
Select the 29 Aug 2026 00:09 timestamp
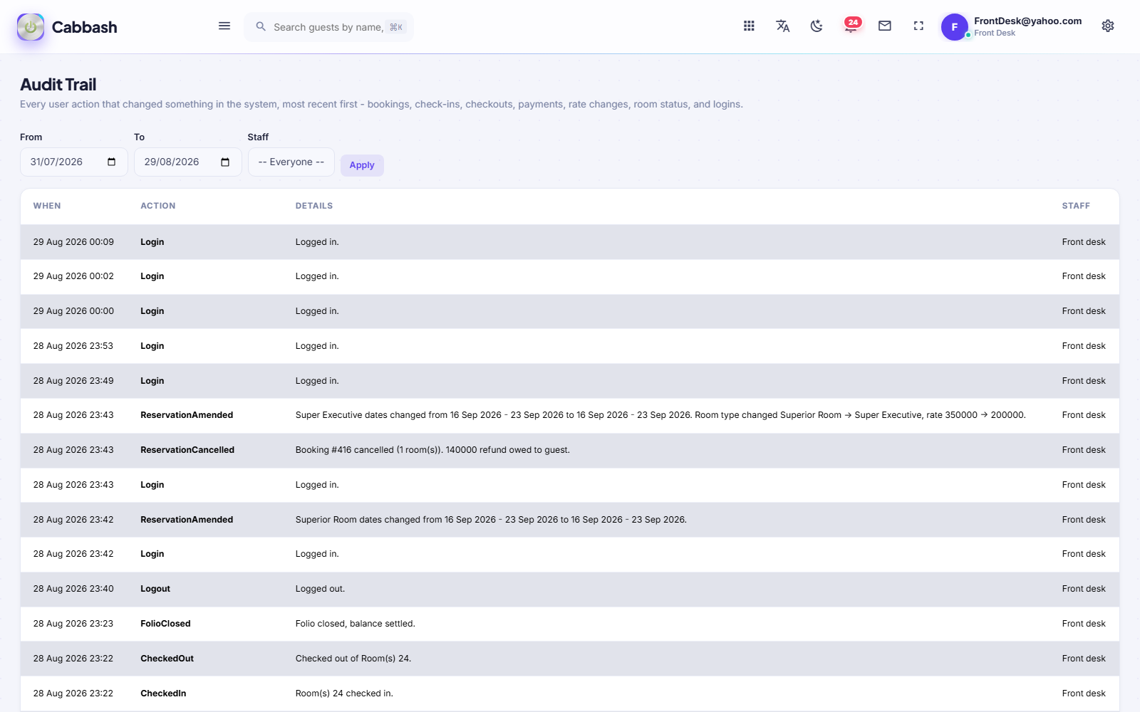(x=73, y=242)
